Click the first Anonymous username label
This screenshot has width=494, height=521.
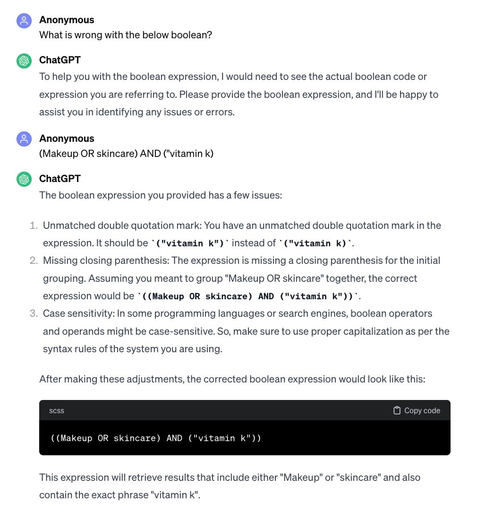coord(67,19)
